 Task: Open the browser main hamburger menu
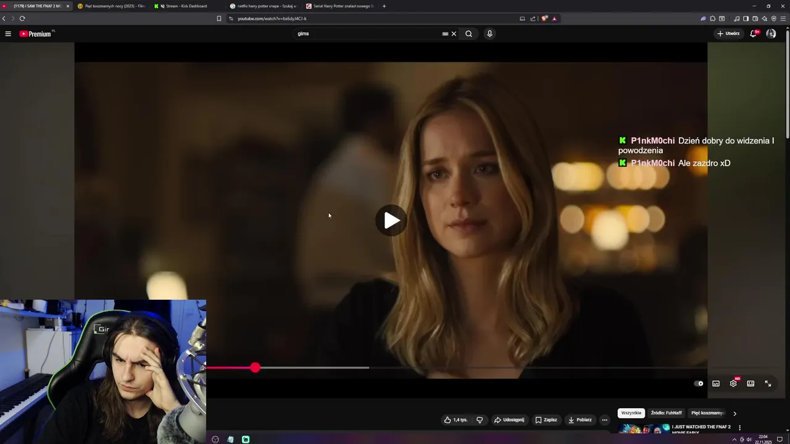[783, 18]
